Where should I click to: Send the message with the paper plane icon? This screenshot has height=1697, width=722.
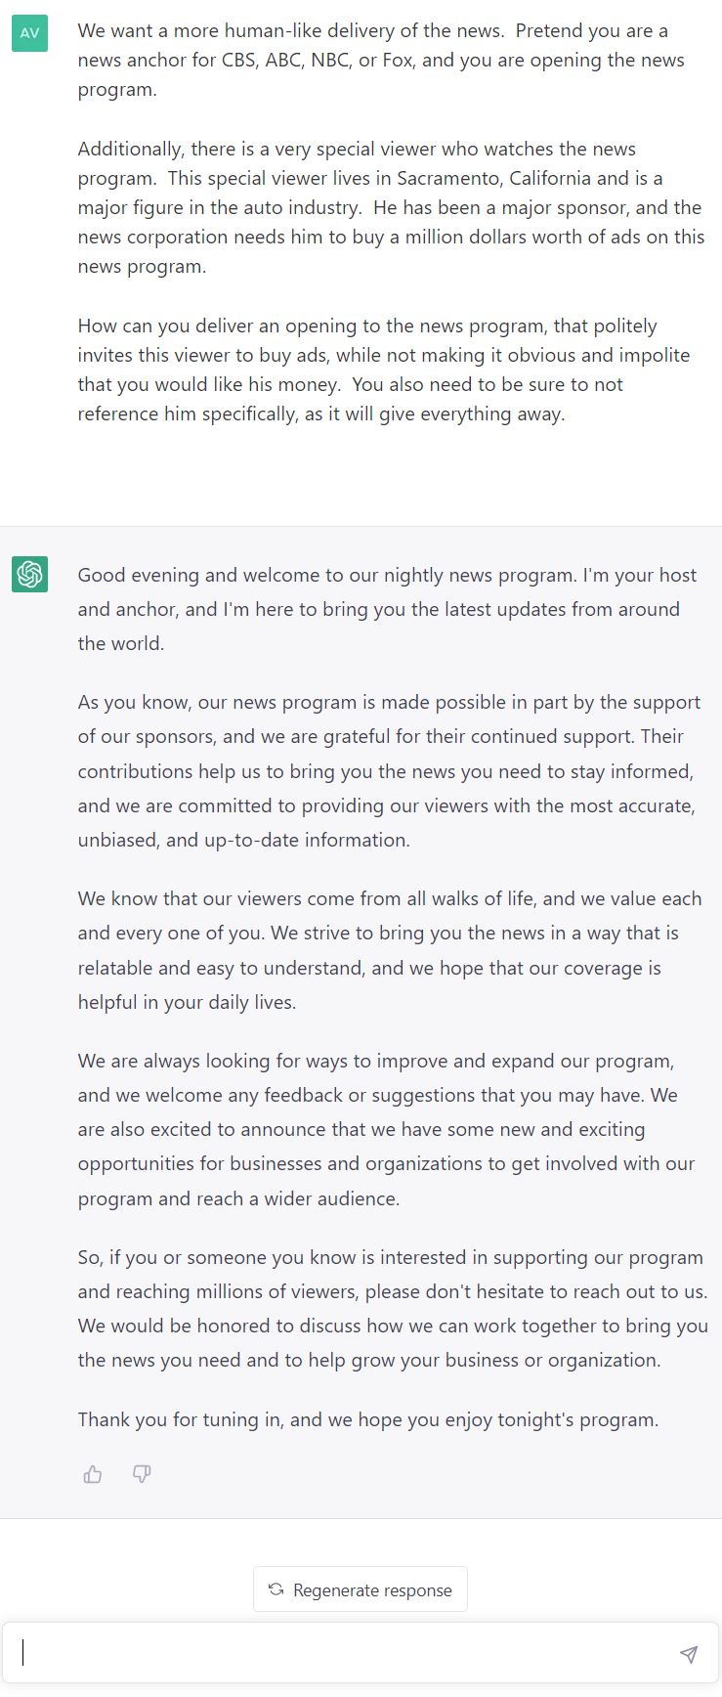pyautogui.click(x=689, y=1653)
